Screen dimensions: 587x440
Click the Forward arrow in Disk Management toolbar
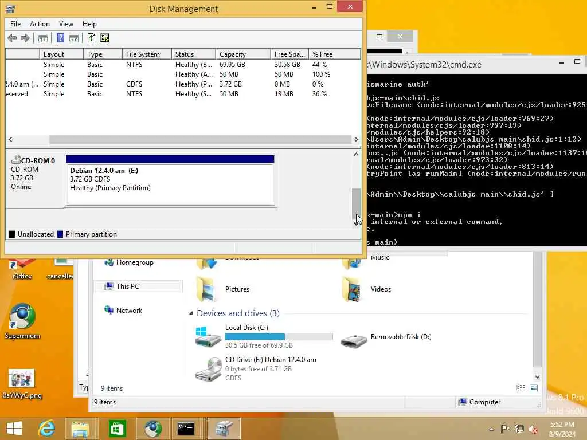(x=25, y=38)
